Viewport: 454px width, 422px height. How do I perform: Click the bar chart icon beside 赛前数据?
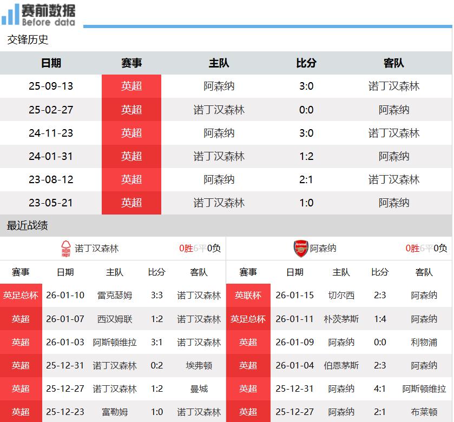tap(10, 15)
